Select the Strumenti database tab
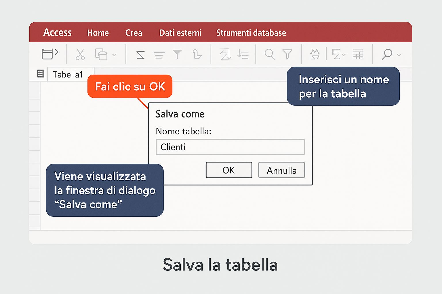442x294 pixels. (251, 33)
